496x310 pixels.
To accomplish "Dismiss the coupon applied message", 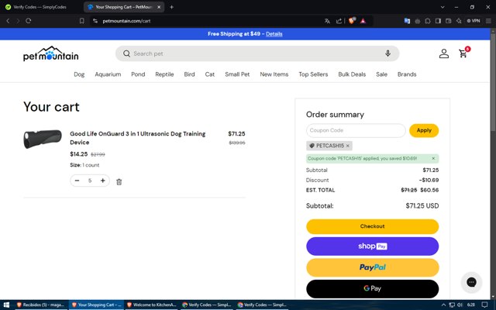I will coord(433,158).
